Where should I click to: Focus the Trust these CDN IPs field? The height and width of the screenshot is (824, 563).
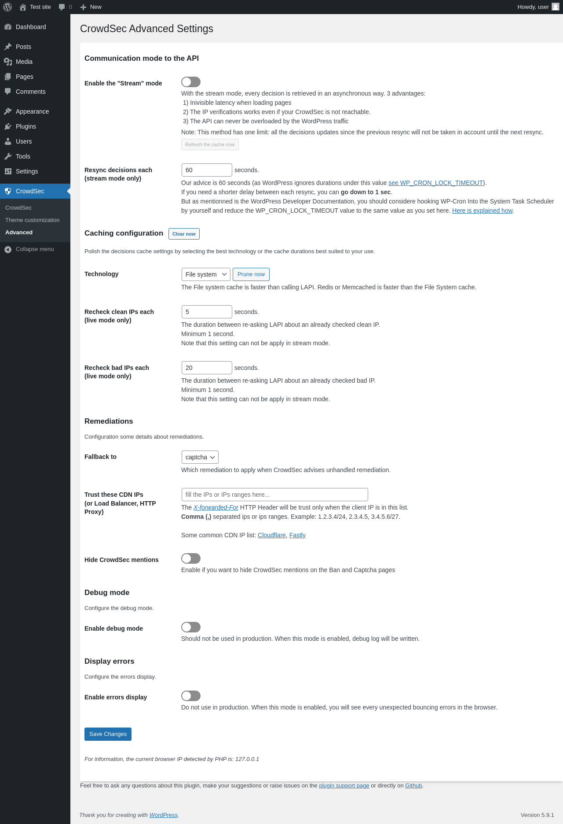(x=275, y=495)
